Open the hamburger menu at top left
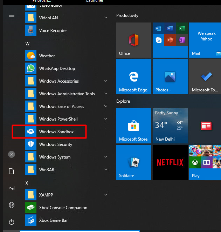The width and height of the screenshot is (221, 232). pyautogui.click(x=12, y=15)
